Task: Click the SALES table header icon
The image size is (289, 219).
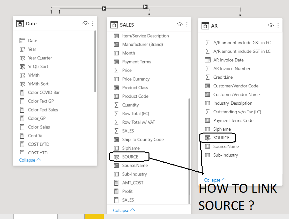Action: (114, 25)
